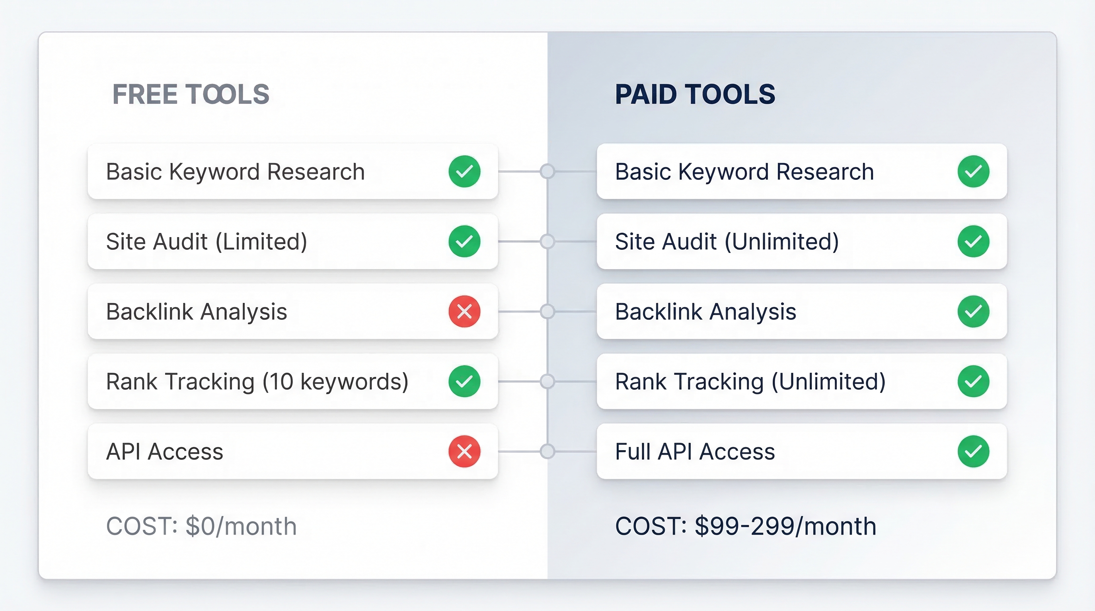Click the Paid column Basic Keyword Research text
1095x611 pixels.
coord(744,172)
